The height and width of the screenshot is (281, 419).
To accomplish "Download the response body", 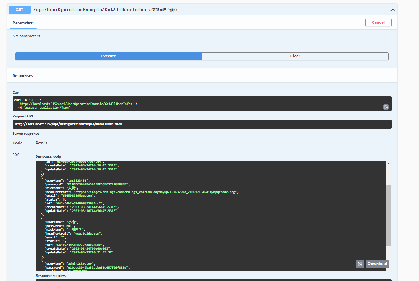I will [x=377, y=263].
